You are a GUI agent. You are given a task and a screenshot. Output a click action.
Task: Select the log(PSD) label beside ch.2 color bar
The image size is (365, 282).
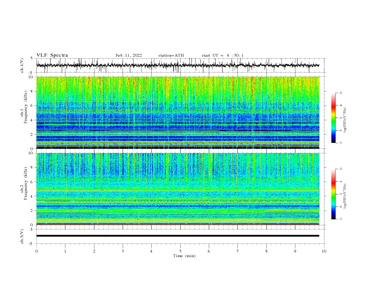(345, 196)
